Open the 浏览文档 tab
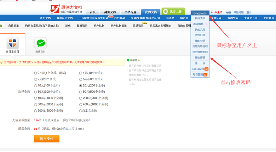 110,12
